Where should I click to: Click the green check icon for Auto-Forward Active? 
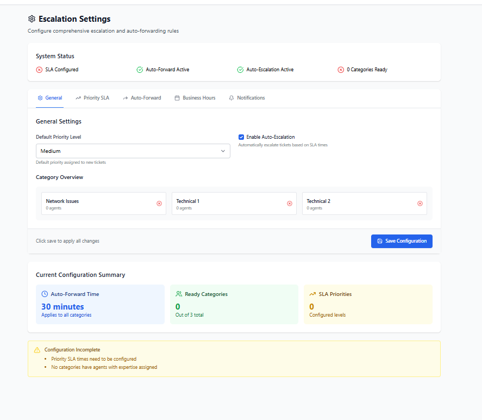140,70
